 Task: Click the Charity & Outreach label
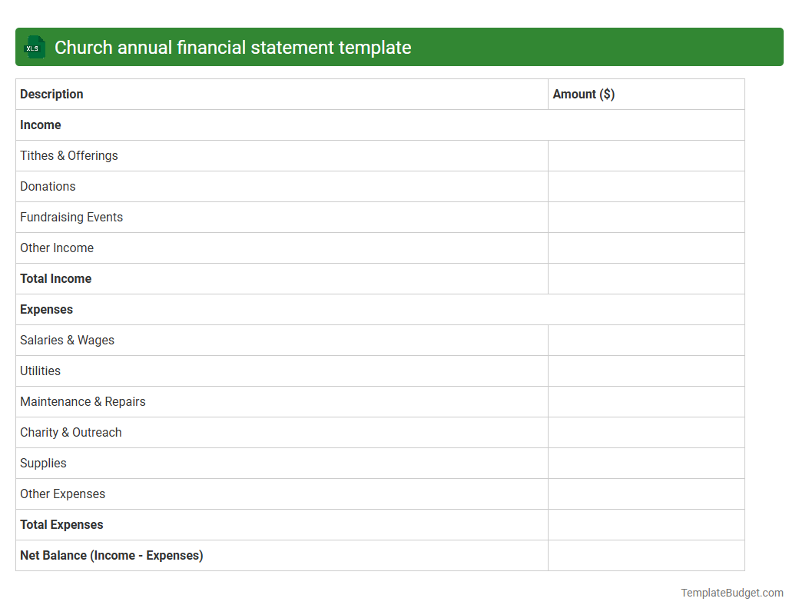[x=71, y=432]
